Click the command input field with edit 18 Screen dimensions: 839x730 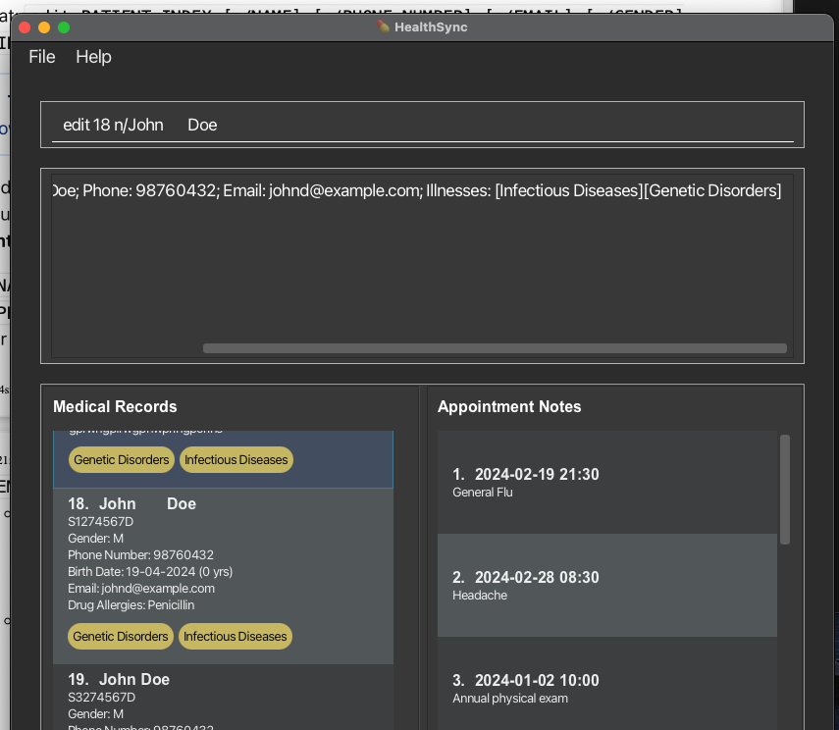click(422, 125)
